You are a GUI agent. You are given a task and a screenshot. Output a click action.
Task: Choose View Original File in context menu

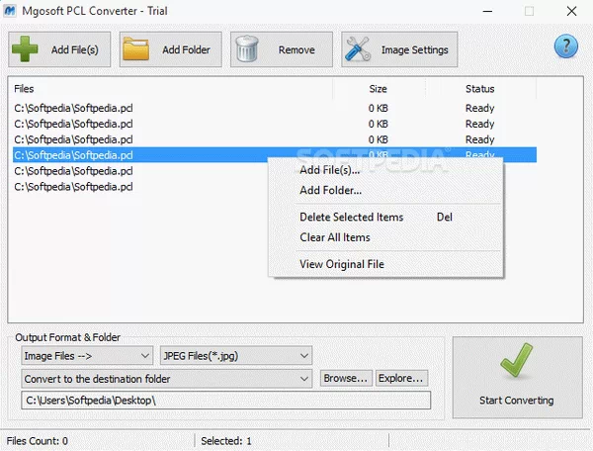coord(342,264)
